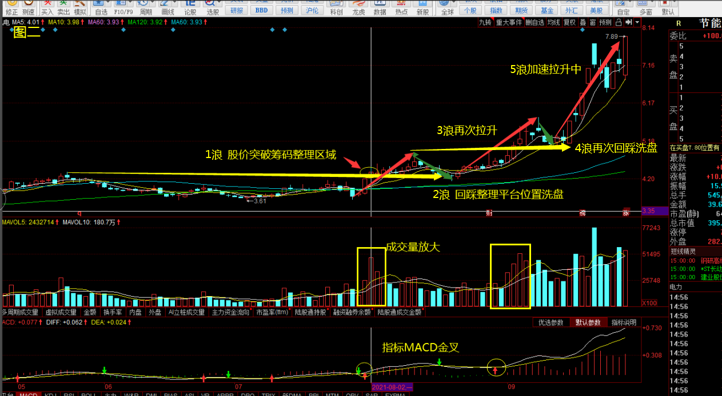Viewport: 722px width, 396px height.
Task: Select the 多周期成交量 indicator tab
Action: [x=20, y=312]
